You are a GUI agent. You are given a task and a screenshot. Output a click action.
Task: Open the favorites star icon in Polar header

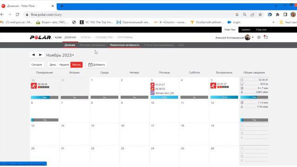coord(259,37)
